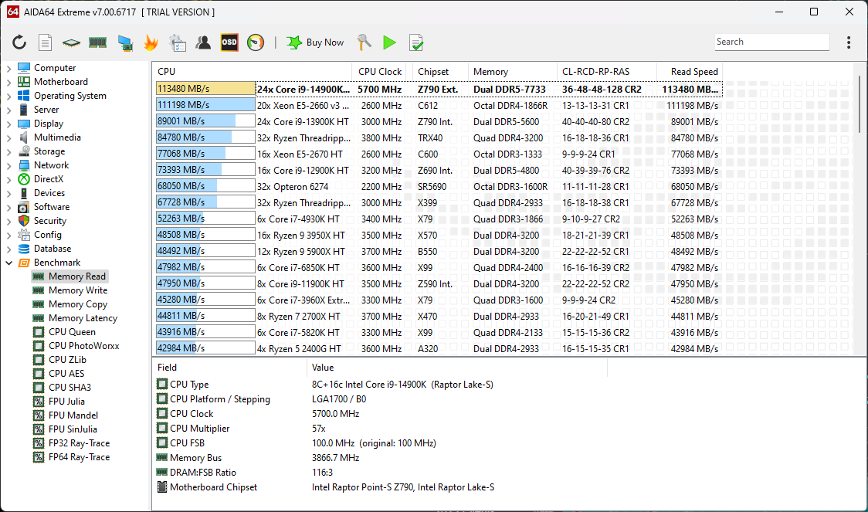Click the wrench and hammer tools icon
868x512 pixels.
[364, 42]
